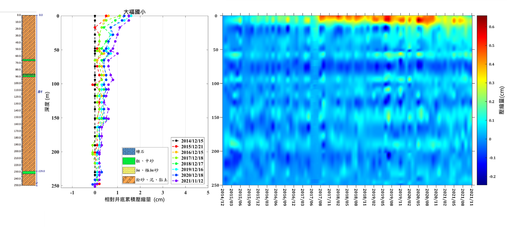Select the 2016/12/15 legend entry text
The height and width of the screenshot is (227, 507).
coord(192,152)
